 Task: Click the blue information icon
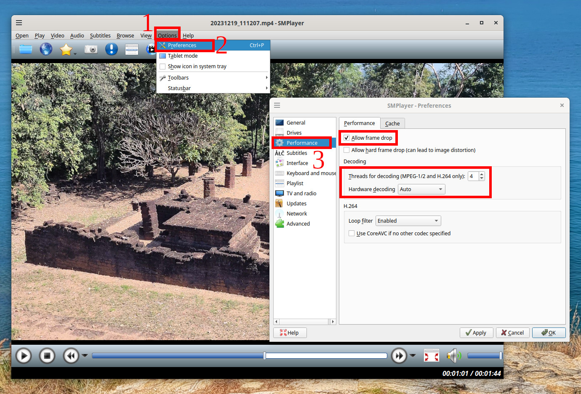pyautogui.click(x=111, y=49)
